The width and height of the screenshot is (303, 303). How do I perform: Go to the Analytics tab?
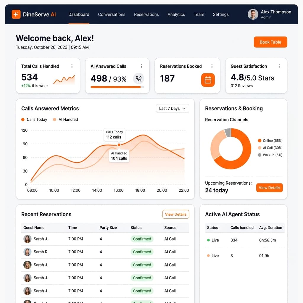pos(176,14)
